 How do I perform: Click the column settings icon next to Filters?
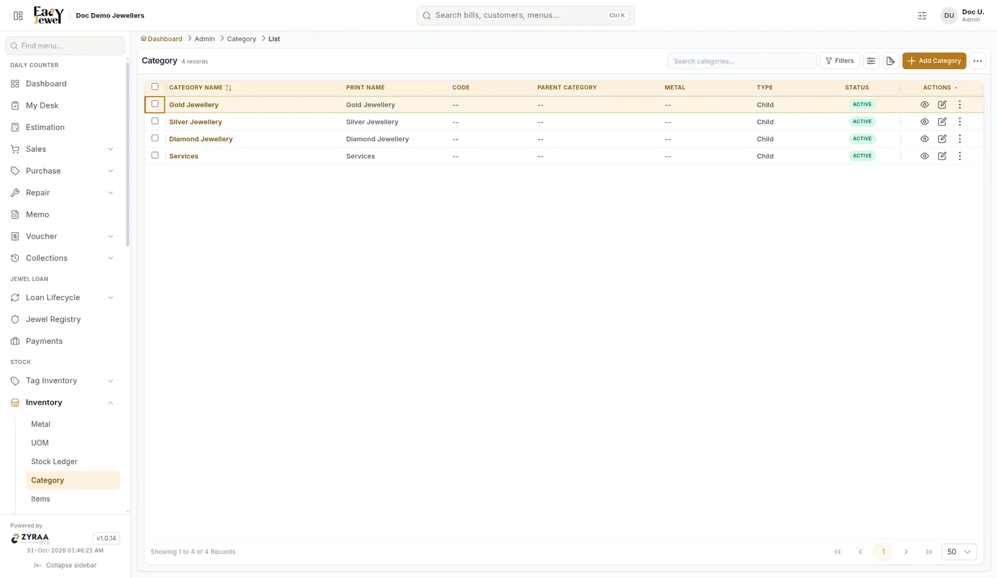coord(871,61)
